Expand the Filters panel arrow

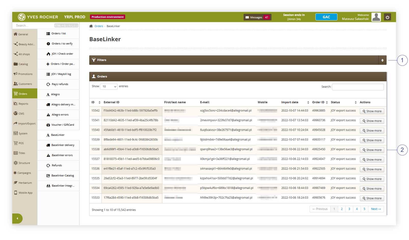[382, 60]
